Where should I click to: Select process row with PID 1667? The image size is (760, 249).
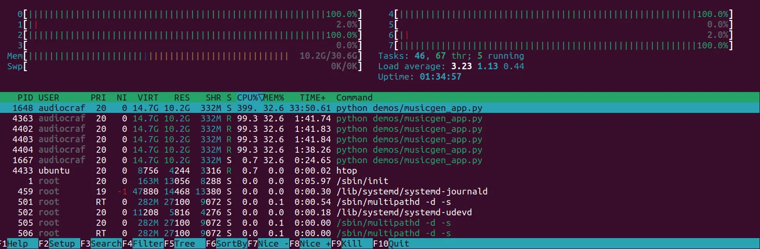click(x=380, y=160)
